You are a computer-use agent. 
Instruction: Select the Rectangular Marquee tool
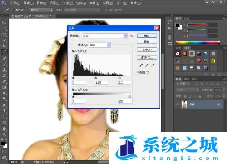pyautogui.click(x=4, y=29)
